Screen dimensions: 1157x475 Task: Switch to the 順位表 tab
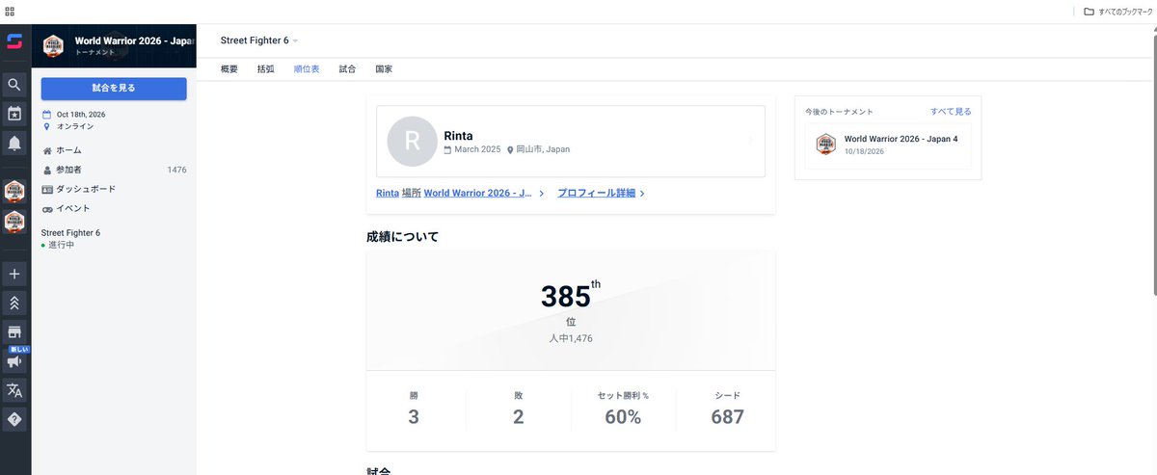(307, 69)
